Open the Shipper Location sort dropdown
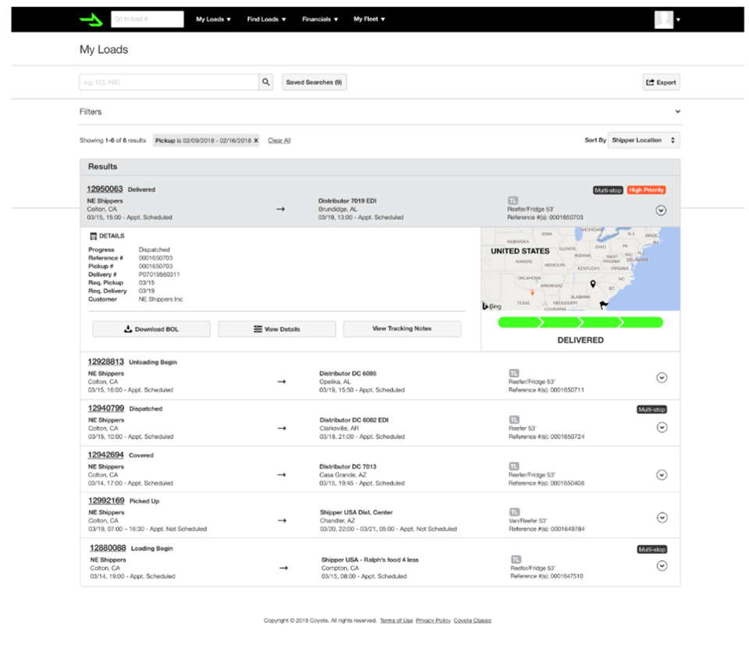The height and width of the screenshot is (645, 749). [x=643, y=140]
